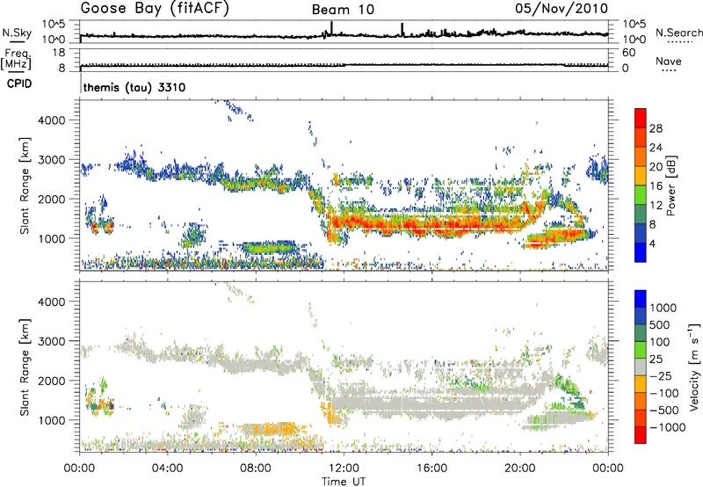703x487 pixels.
Task: Click the '28' label on the power scale
Action: 656,128
